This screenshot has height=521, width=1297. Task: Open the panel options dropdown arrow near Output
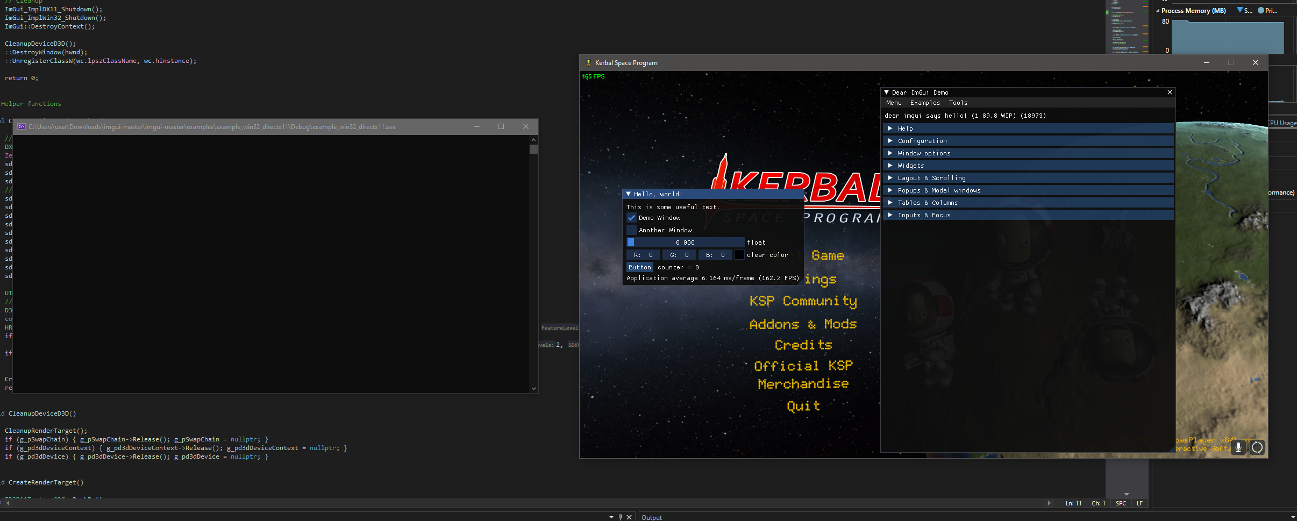tap(611, 517)
